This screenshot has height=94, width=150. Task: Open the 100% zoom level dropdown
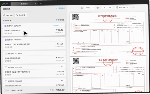(x=90, y=8)
